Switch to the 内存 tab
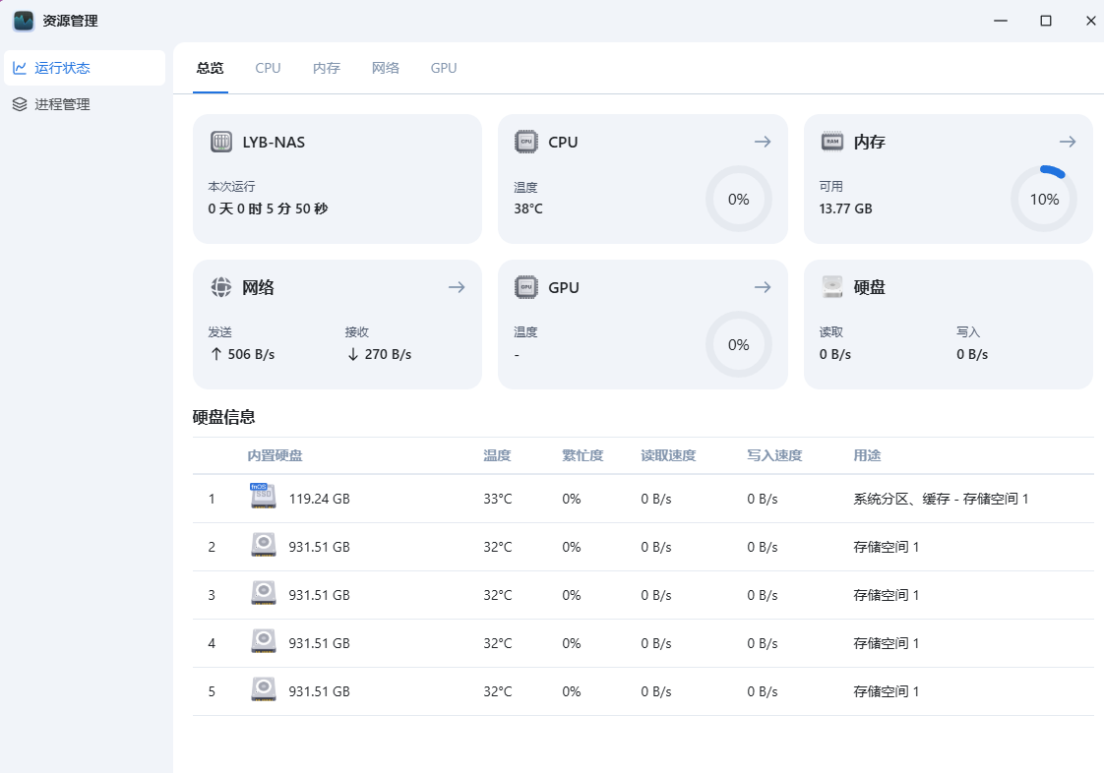The height and width of the screenshot is (773, 1104). click(327, 68)
